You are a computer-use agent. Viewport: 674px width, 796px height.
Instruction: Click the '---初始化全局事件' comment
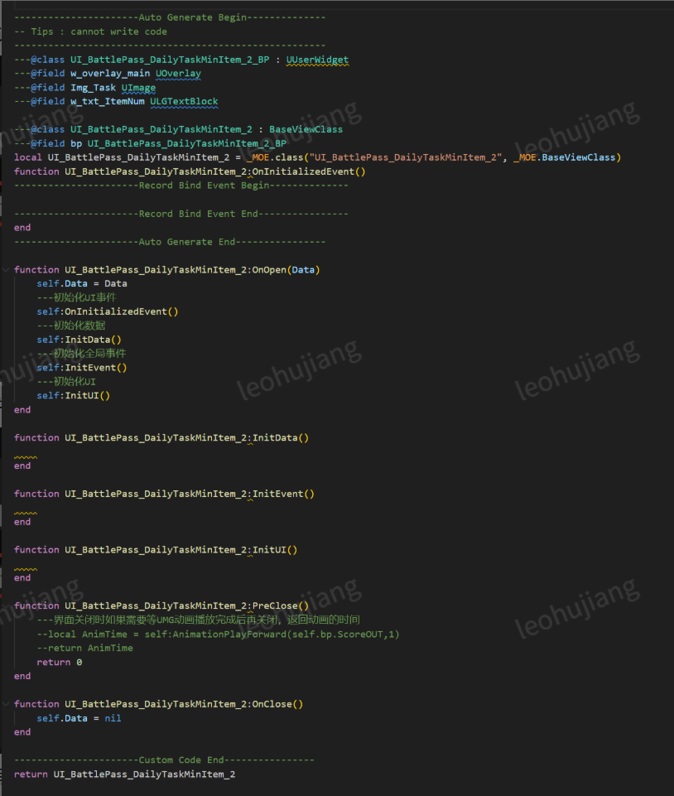[x=81, y=354]
